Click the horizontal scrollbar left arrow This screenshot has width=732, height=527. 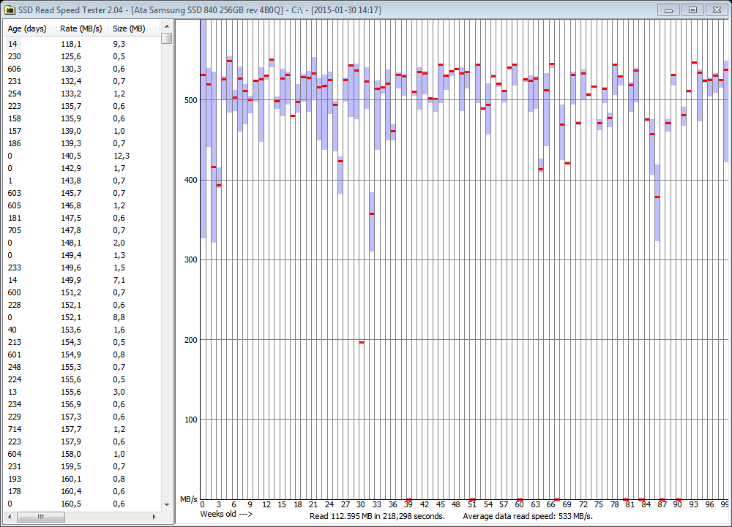pos(10,517)
